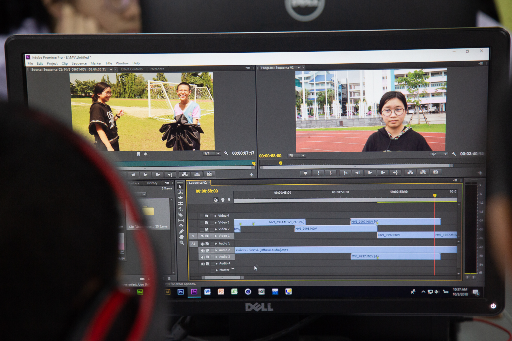Click timeline timecode 00:00:58:00 field
512x341 pixels.
pyautogui.click(x=207, y=191)
